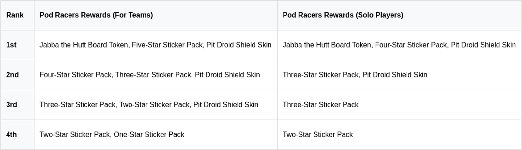
Task: Click the 3rd place solo Three-Star Sticker Pack cell
Action: pos(320,105)
